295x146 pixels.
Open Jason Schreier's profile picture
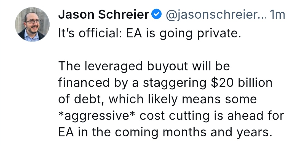click(32, 24)
